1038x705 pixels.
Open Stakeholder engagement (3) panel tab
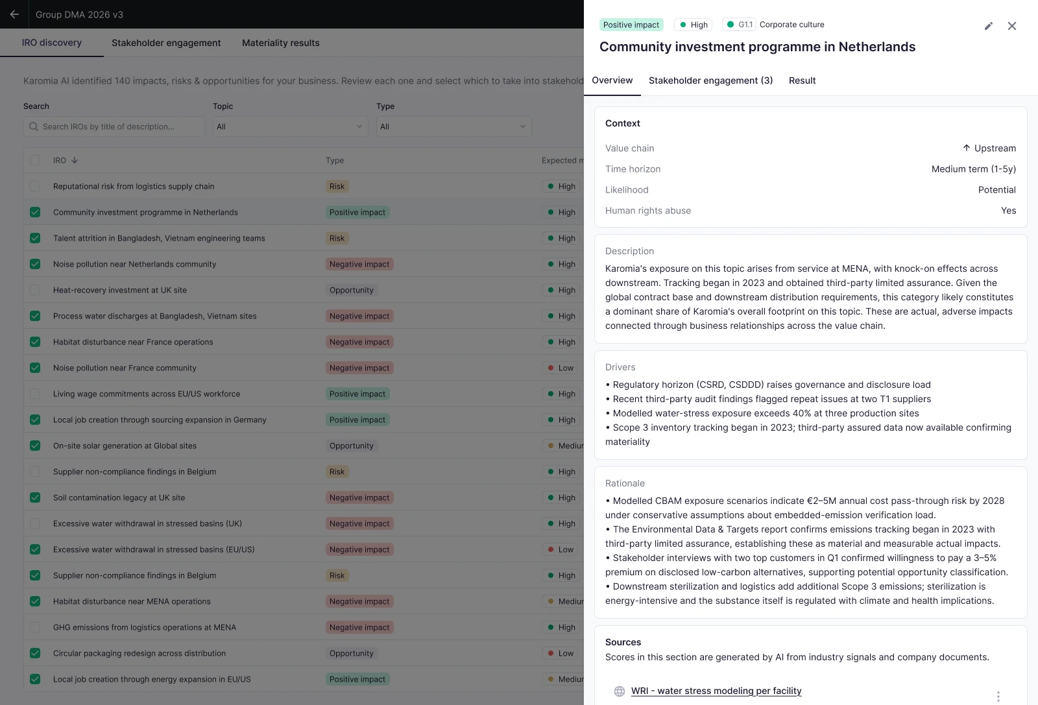(711, 80)
